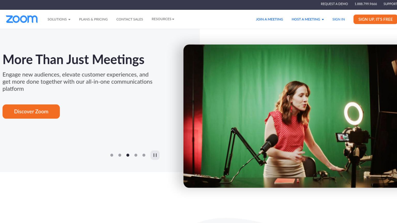Select the second carousel dot

(x=120, y=155)
